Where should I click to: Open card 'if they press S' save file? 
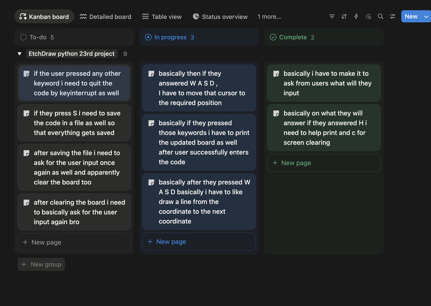(x=74, y=123)
